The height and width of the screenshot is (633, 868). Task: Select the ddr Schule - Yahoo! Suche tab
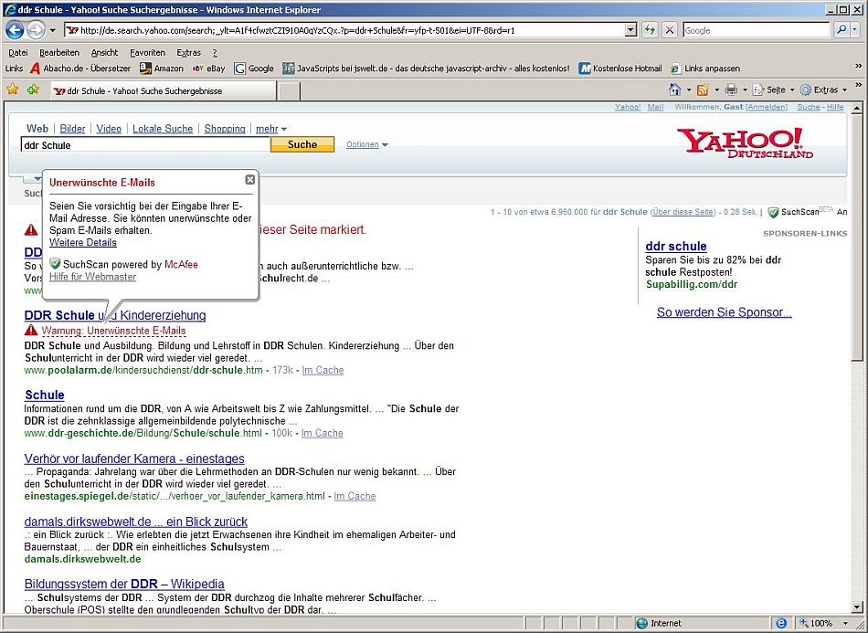tap(164, 90)
